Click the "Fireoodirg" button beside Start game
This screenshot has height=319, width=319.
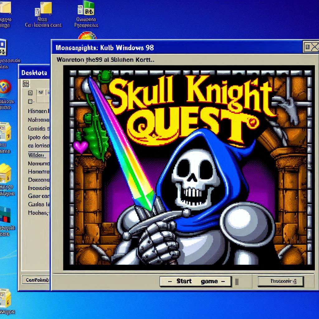(281, 281)
